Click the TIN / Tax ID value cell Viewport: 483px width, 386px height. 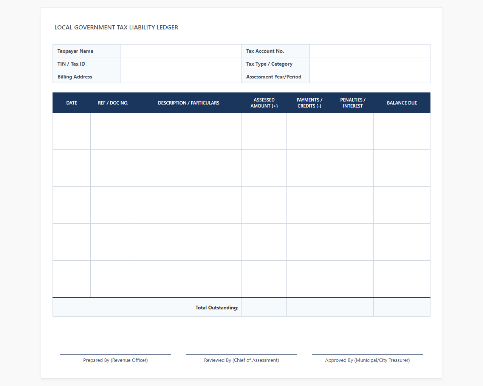(x=181, y=64)
